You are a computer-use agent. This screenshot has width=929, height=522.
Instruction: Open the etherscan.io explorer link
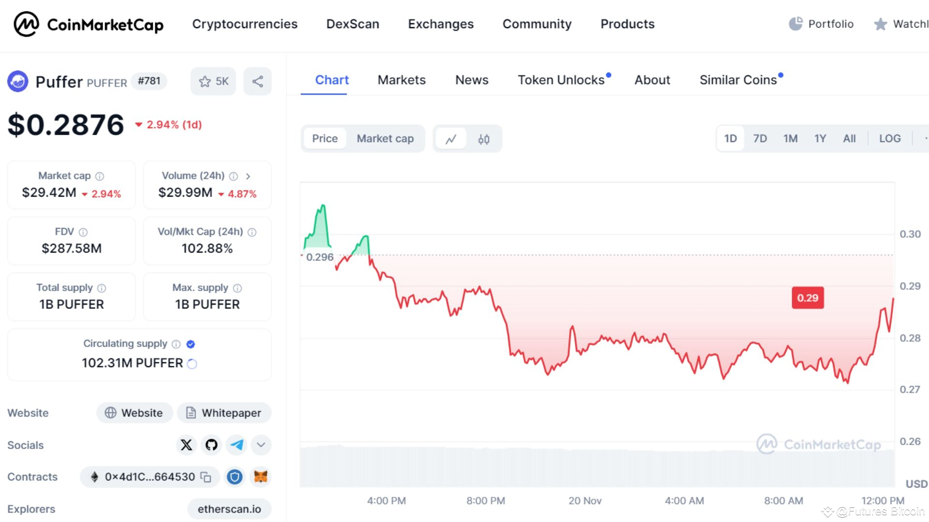[x=229, y=508]
